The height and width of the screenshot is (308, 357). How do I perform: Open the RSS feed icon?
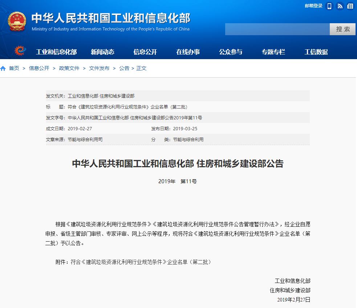click(x=340, y=6)
